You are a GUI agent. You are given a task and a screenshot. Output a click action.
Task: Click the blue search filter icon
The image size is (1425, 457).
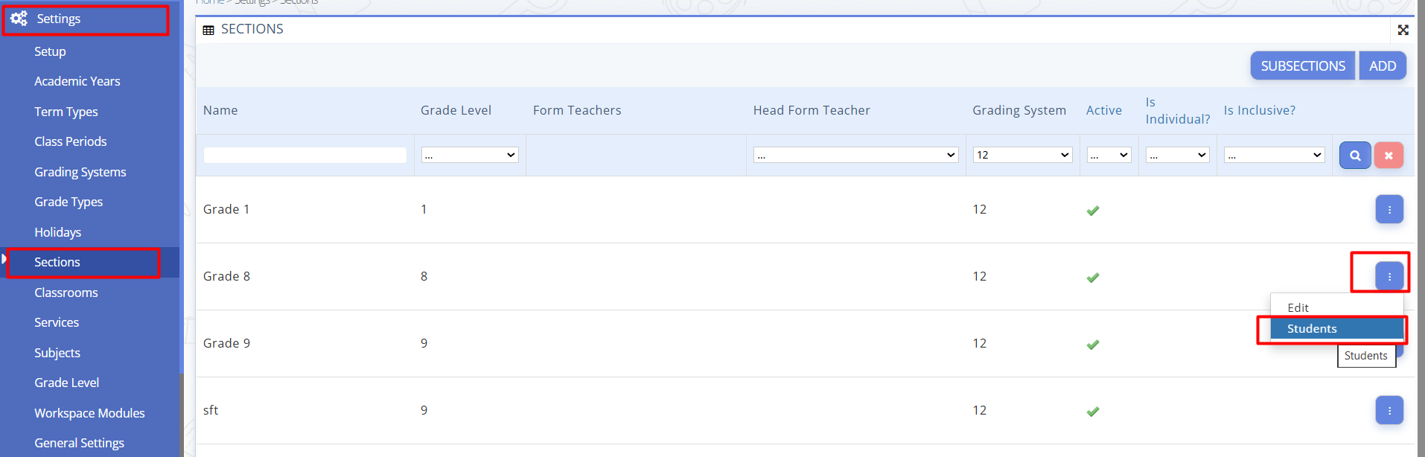pyautogui.click(x=1354, y=156)
